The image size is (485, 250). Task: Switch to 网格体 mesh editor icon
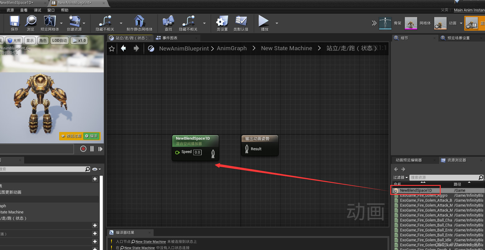(411, 23)
